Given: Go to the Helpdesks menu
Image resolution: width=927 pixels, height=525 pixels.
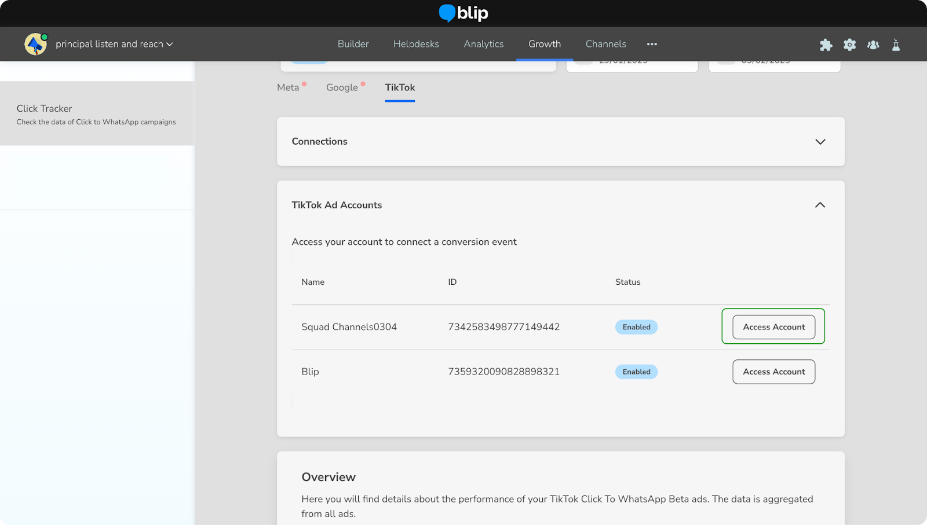Looking at the screenshot, I should coord(416,44).
